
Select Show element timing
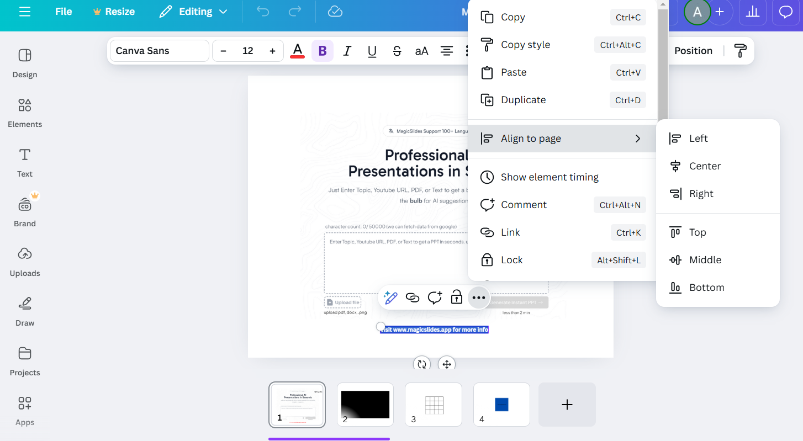563,177
